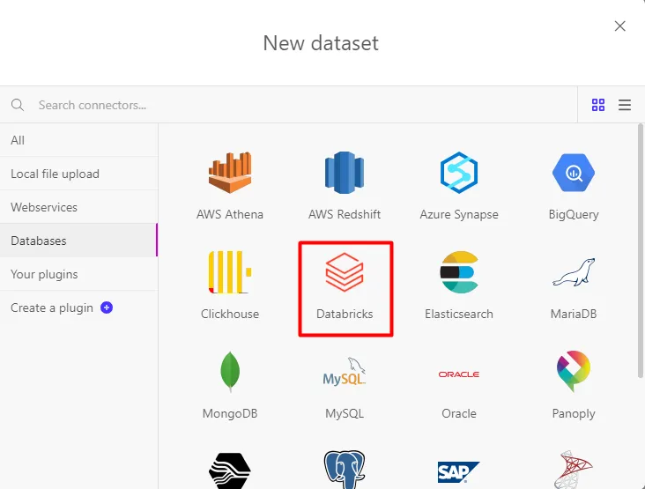Pick the Databricks connector icon

click(345, 272)
